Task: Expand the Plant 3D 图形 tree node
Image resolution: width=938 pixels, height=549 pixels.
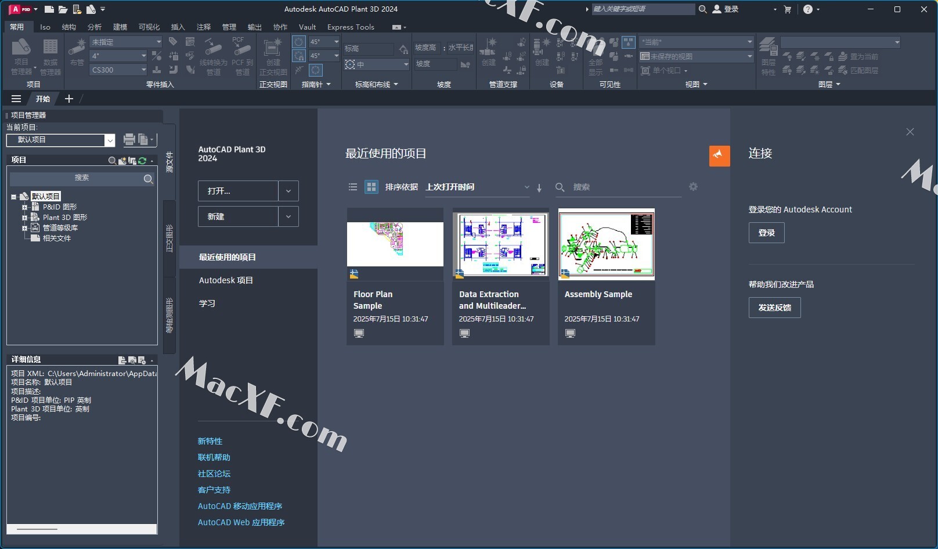Action: (x=24, y=218)
